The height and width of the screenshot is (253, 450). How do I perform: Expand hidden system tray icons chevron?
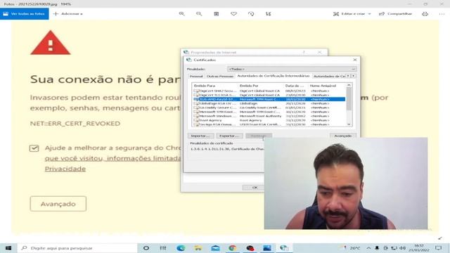coord(368,248)
